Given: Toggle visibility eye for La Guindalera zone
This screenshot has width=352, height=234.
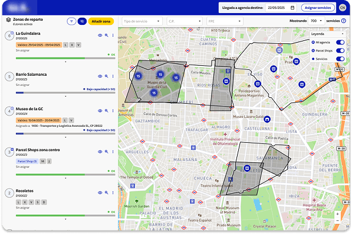Looking at the screenshot, I should 100,35.
